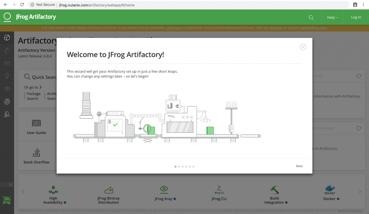
Task: Click the Log In button
Action: tap(356, 17)
